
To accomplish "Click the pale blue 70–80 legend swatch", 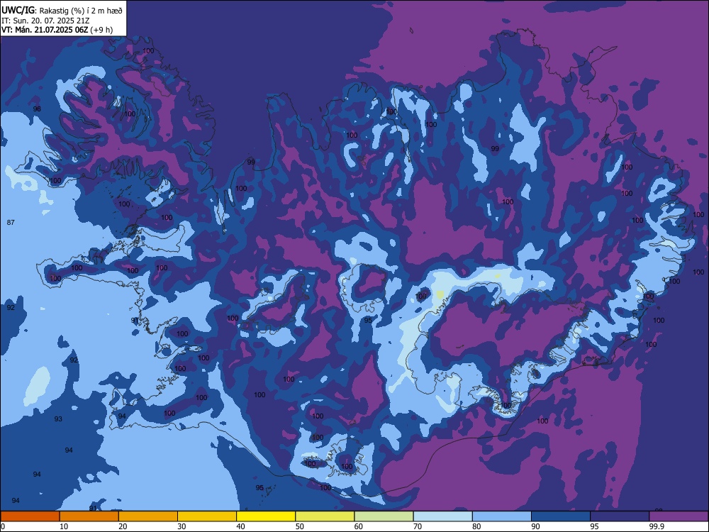I will pos(442,516).
